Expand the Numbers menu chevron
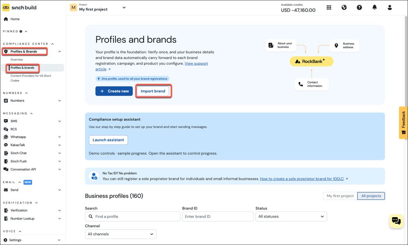 coord(60,101)
